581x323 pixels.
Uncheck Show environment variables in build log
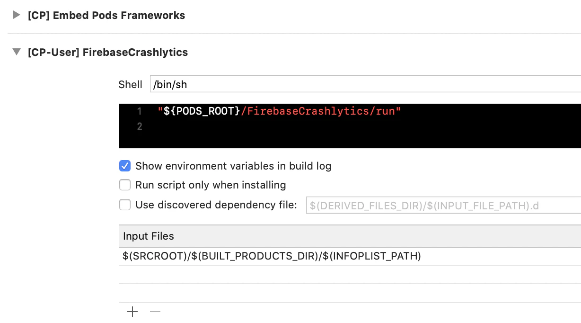click(125, 166)
